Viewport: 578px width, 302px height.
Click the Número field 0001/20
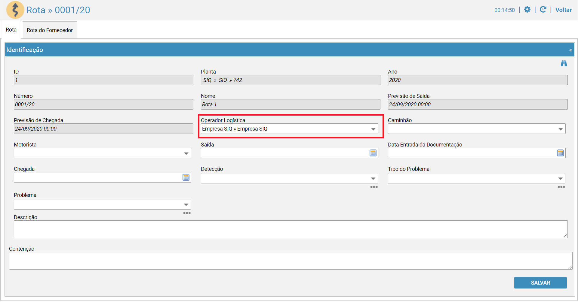tap(103, 104)
